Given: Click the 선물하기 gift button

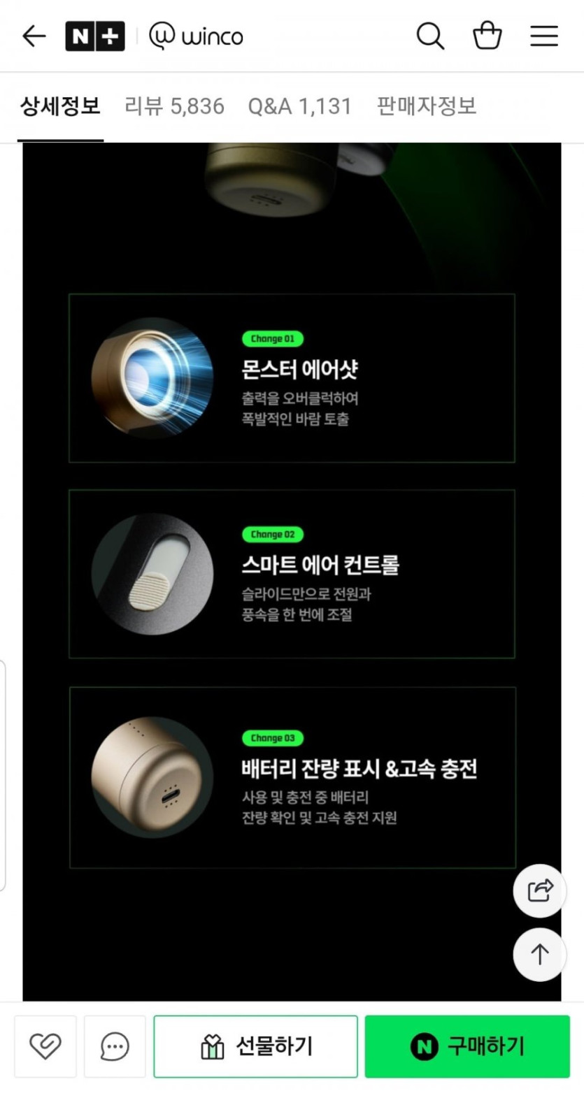Looking at the screenshot, I should click(256, 1046).
